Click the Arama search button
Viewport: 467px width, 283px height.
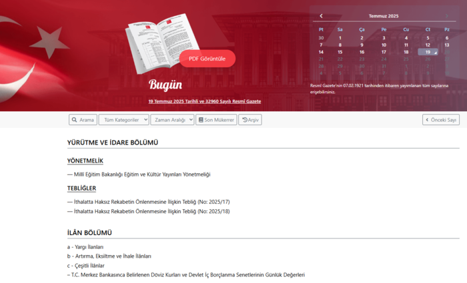(x=83, y=120)
